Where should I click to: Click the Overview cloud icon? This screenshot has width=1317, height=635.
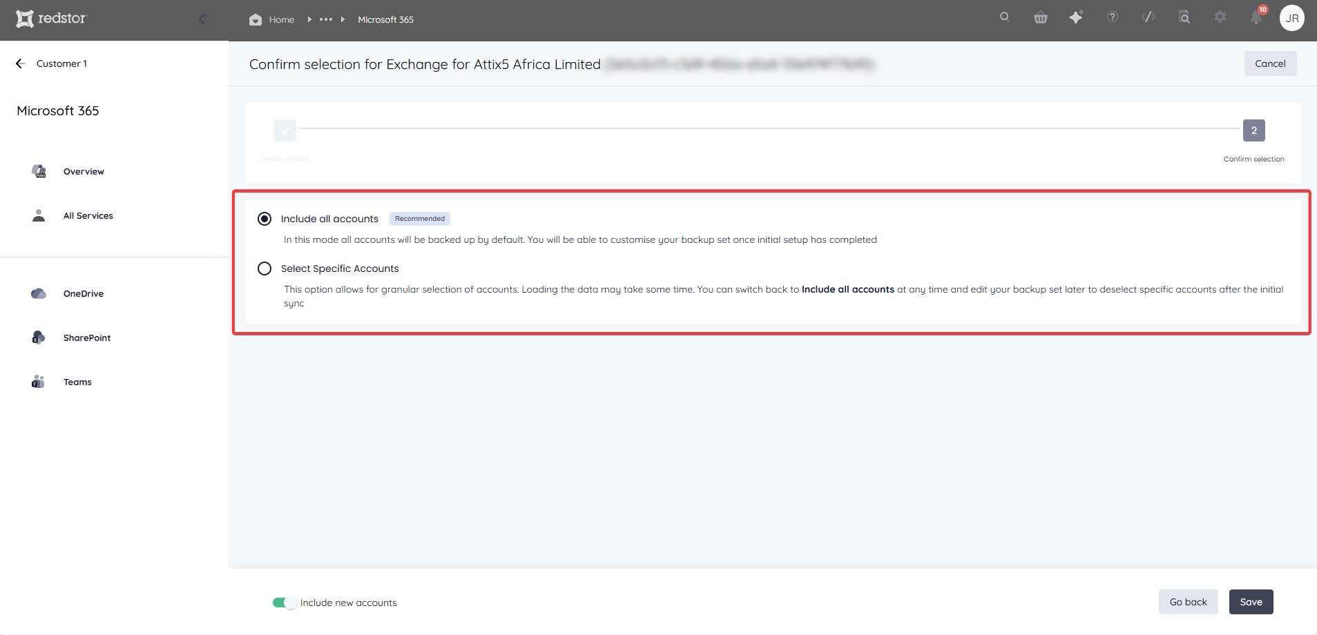click(39, 171)
